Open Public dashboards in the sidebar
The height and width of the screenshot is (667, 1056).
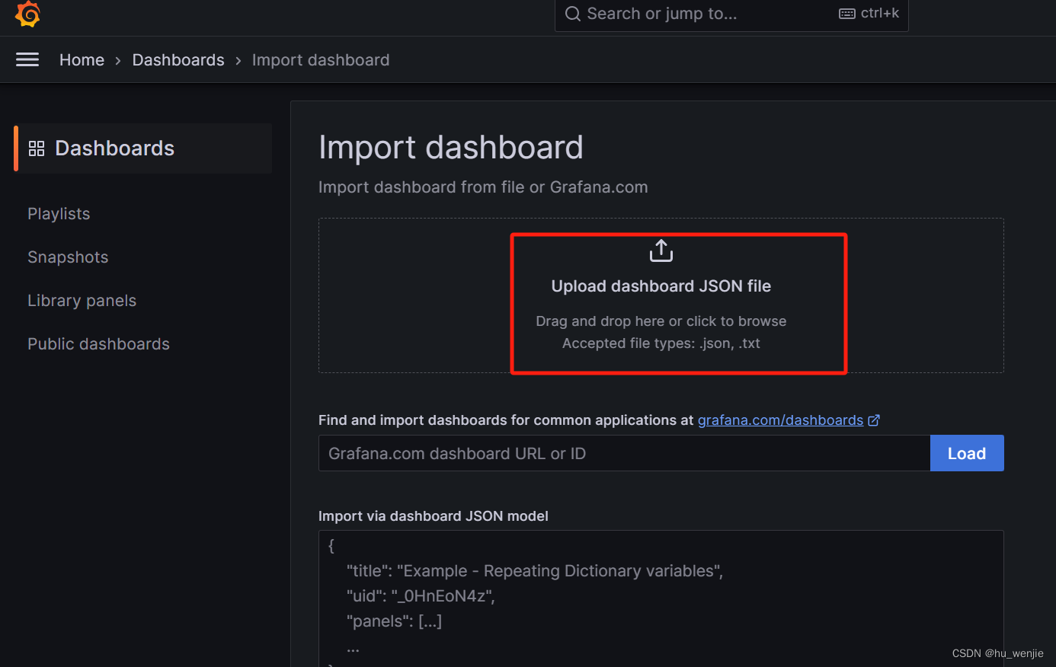click(x=98, y=344)
